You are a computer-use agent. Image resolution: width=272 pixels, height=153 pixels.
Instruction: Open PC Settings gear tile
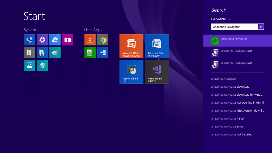pos(42,40)
